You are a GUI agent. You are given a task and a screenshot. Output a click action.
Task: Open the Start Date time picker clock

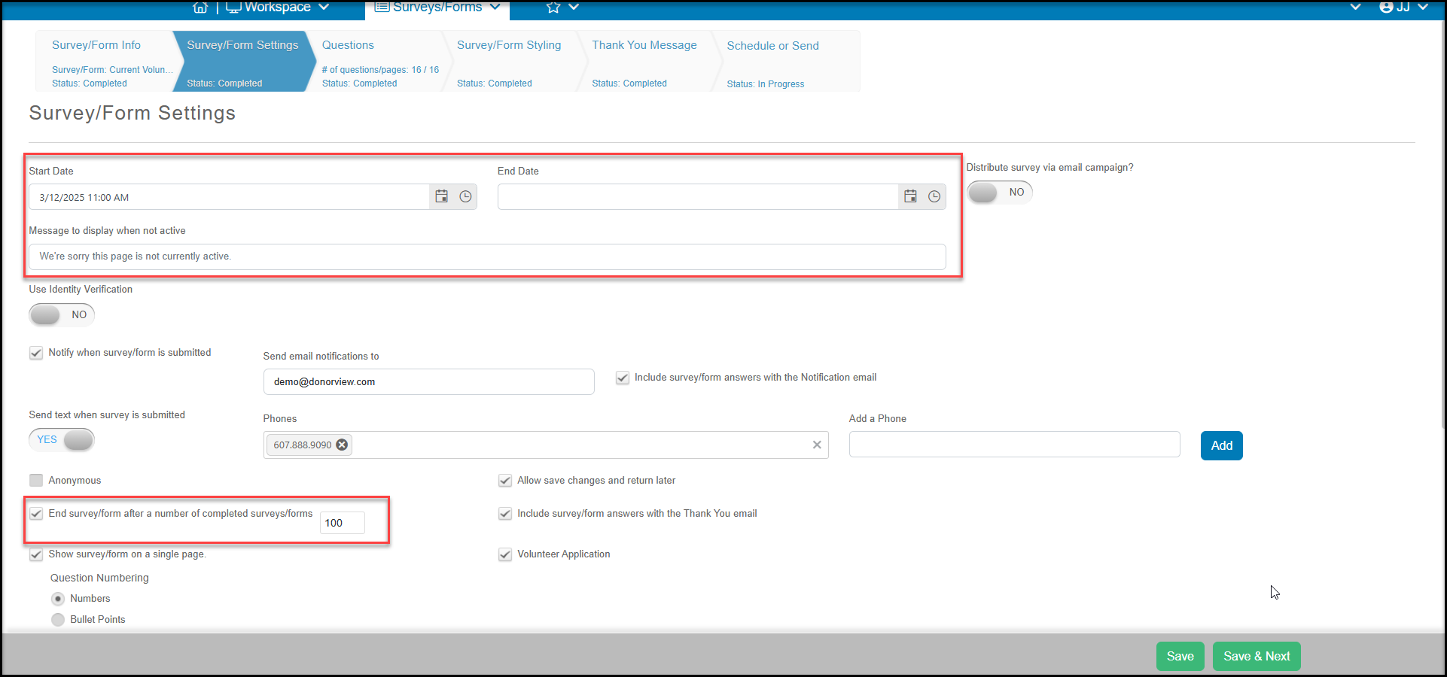(x=466, y=196)
